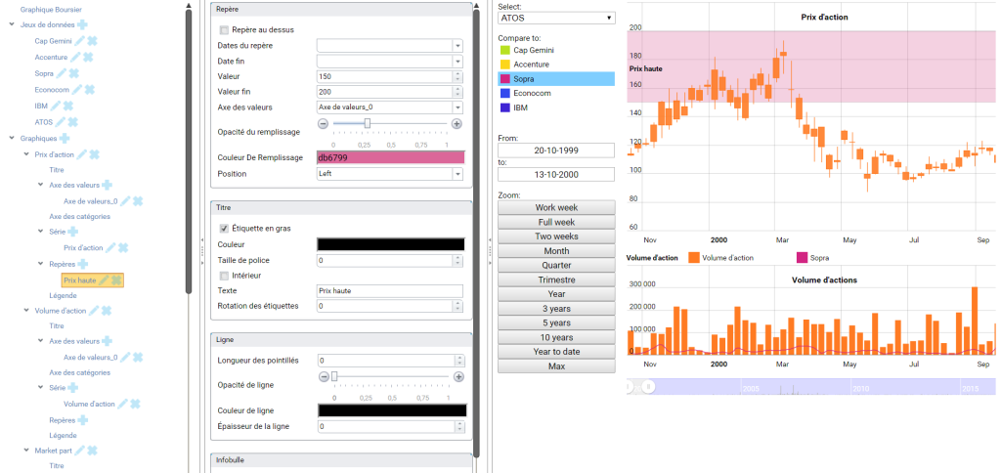Select Titre under Prix d'action chart

tap(57, 170)
